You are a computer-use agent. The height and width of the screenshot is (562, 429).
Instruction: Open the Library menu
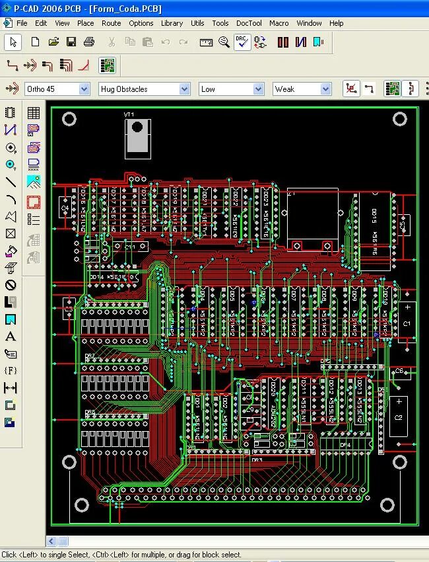pyautogui.click(x=172, y=23)
